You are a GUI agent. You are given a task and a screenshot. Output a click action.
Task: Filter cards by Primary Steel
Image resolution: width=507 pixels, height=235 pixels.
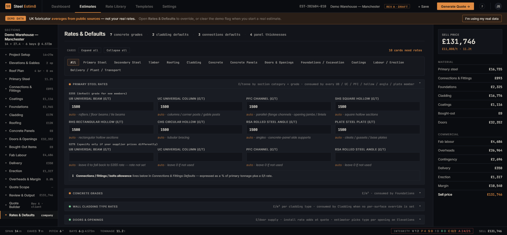coord(95,62)
